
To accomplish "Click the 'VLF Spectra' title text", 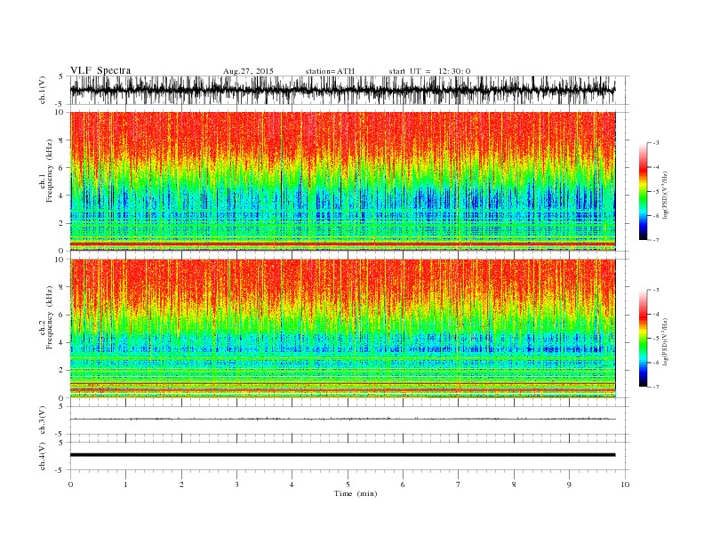I will point(100,70).
